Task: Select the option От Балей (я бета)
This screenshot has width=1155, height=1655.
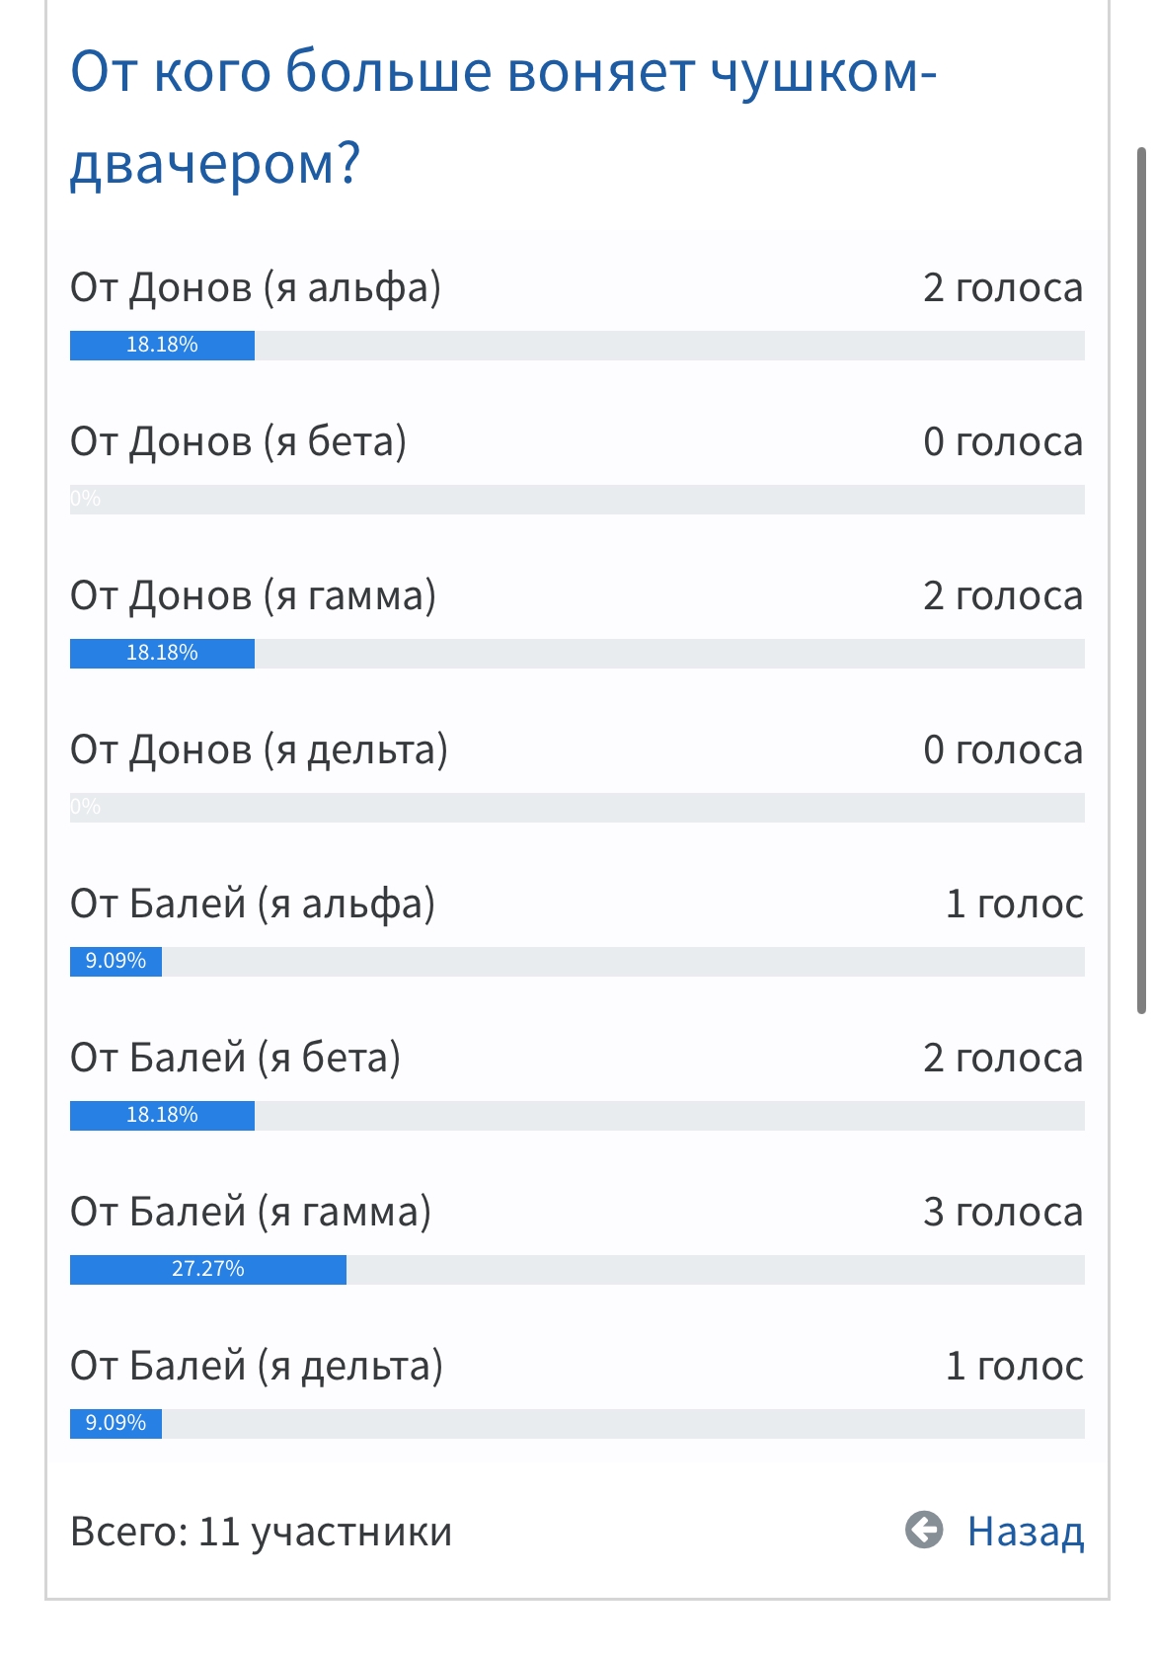Action: pyautogui.click(x=236, y=1058)
